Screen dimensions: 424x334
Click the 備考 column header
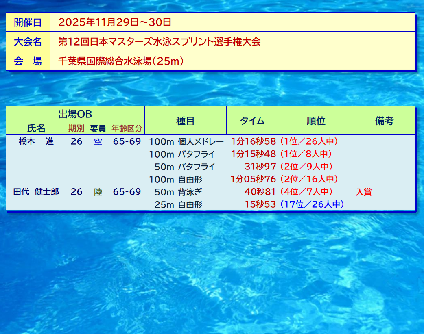tap(384, 121)
